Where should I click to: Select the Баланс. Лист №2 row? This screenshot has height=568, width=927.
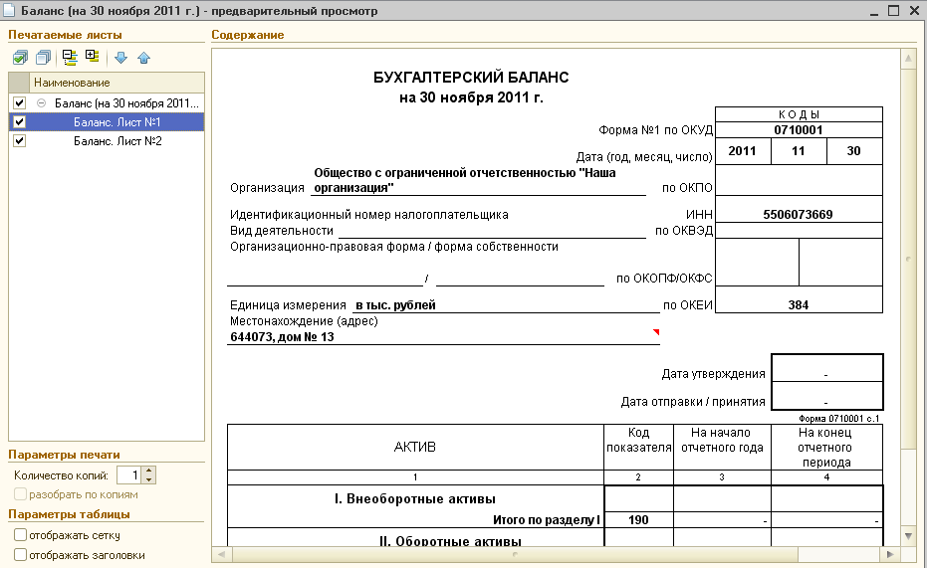[x=107, y=140]
